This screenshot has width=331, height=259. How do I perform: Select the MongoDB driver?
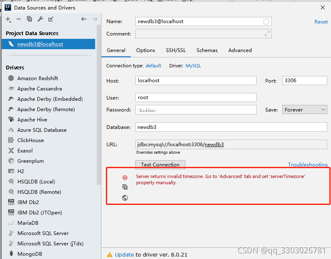point(30,254)
